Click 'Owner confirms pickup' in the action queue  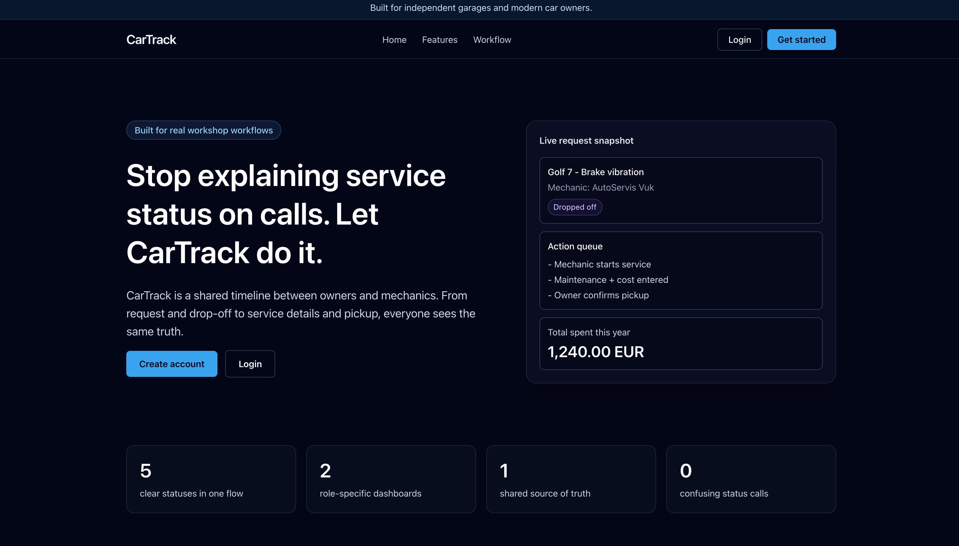(598, 295)
